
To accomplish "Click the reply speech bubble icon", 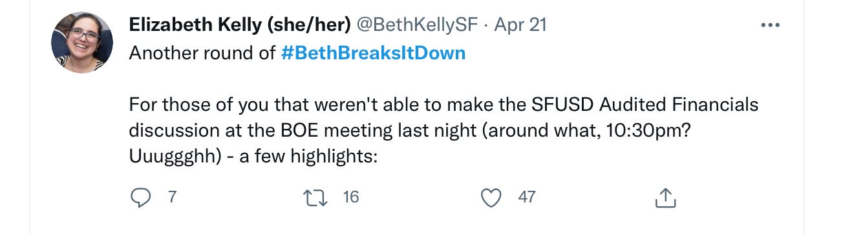I will pos(140,197).
